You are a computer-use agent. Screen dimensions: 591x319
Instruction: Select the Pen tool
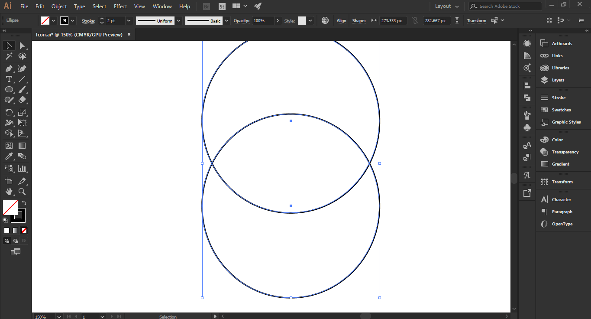[x=9, y=68]
